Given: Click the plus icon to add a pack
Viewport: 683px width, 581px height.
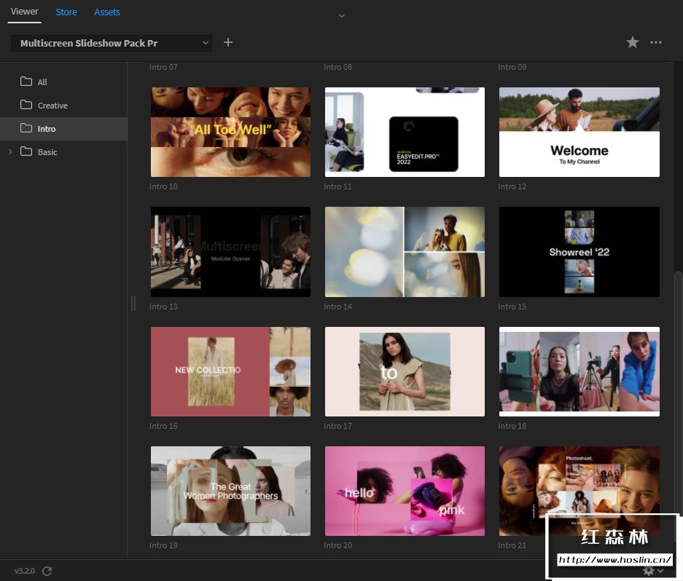Looking at the screenshot, I should tap(228, 43).
